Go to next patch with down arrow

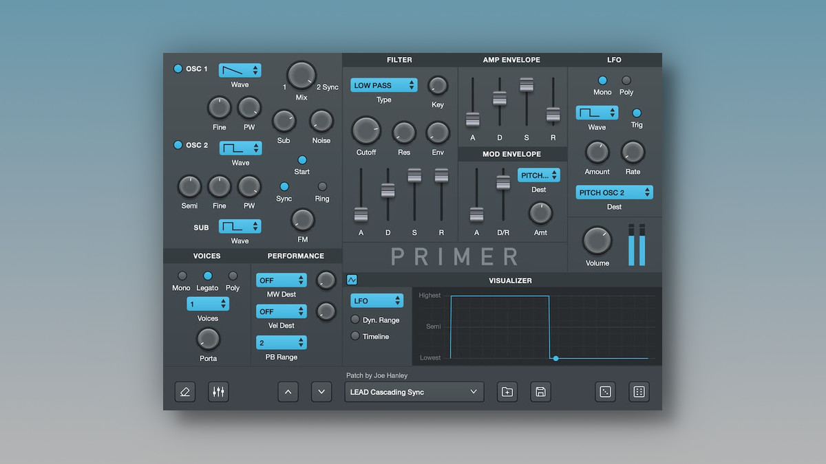(x=321, y=392)
